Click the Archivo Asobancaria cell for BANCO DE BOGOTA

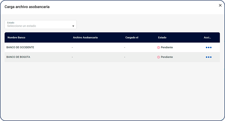click(72, 57)
